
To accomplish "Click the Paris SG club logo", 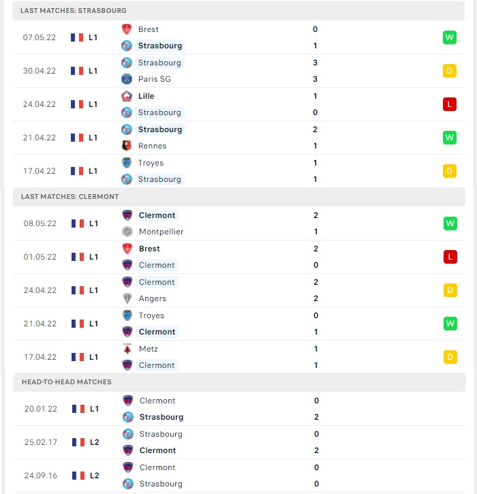I will pos(127,79).
